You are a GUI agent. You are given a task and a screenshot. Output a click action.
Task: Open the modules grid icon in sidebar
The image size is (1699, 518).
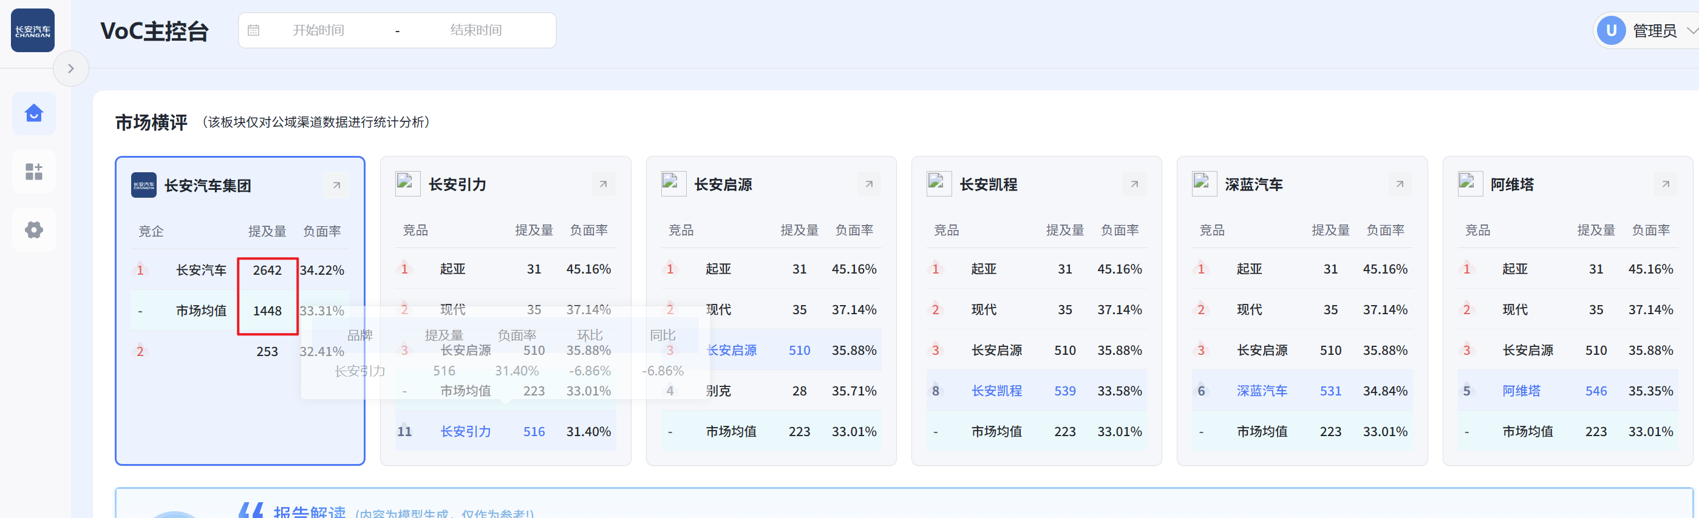(x=33, y=171)
